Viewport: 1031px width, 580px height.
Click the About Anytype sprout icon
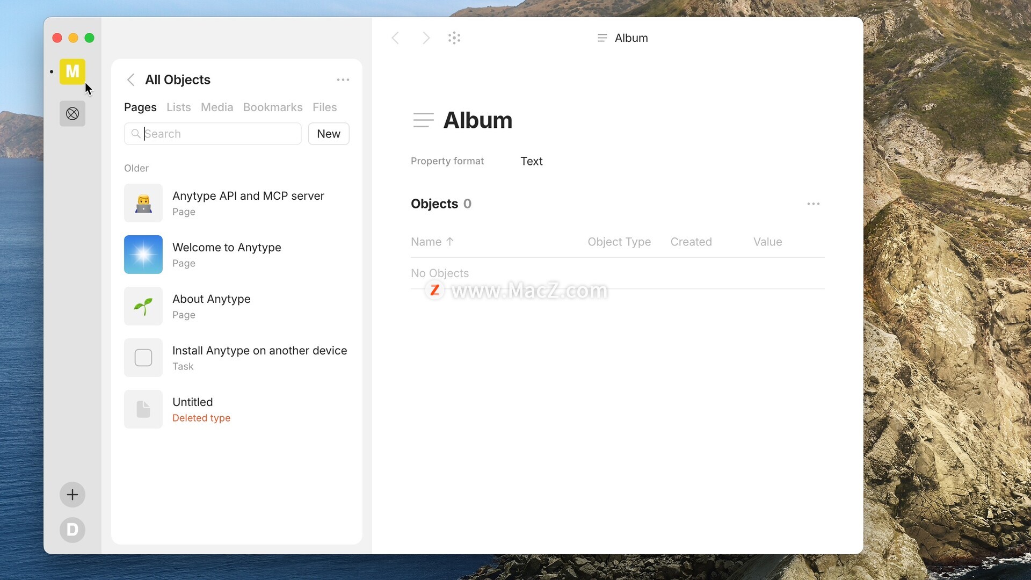[143, 306]
